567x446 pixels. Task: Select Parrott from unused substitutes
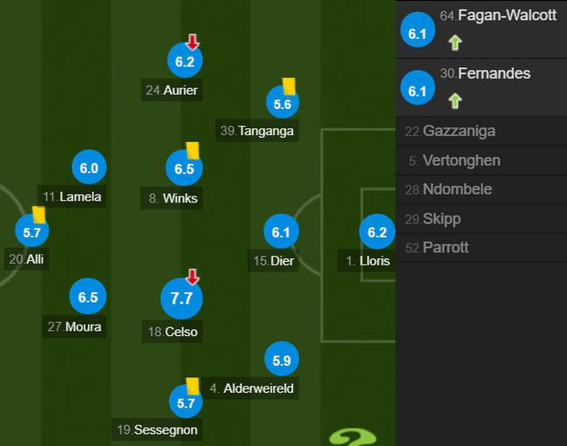point(445,247)
